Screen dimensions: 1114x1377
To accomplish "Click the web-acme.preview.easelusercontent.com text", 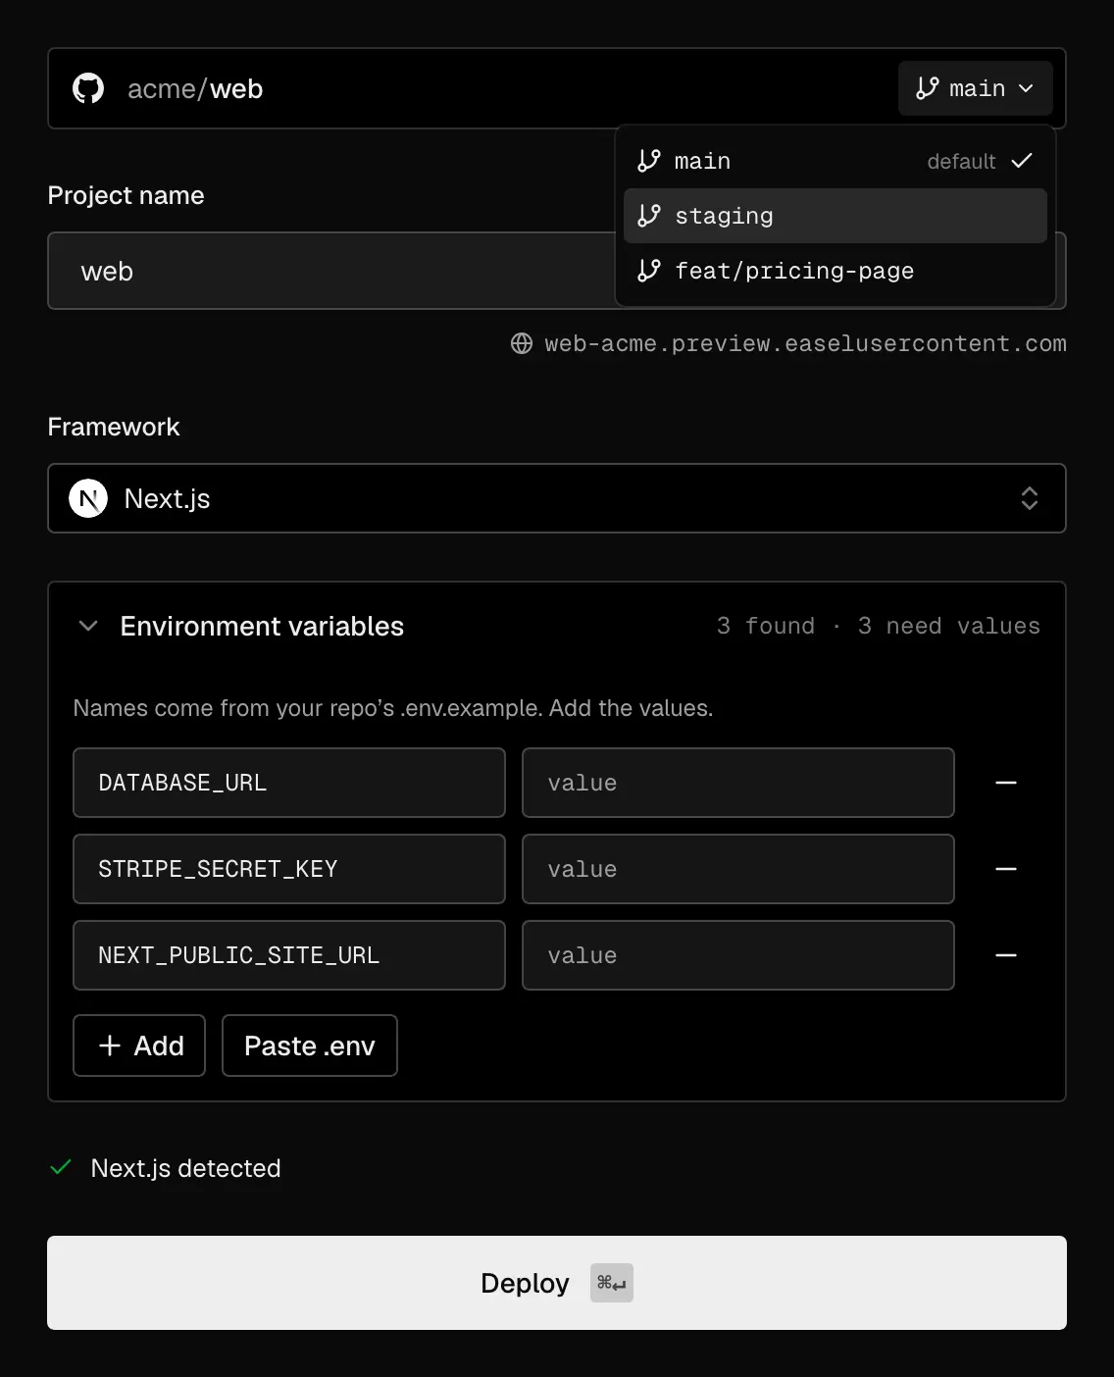I will point(805,343).
